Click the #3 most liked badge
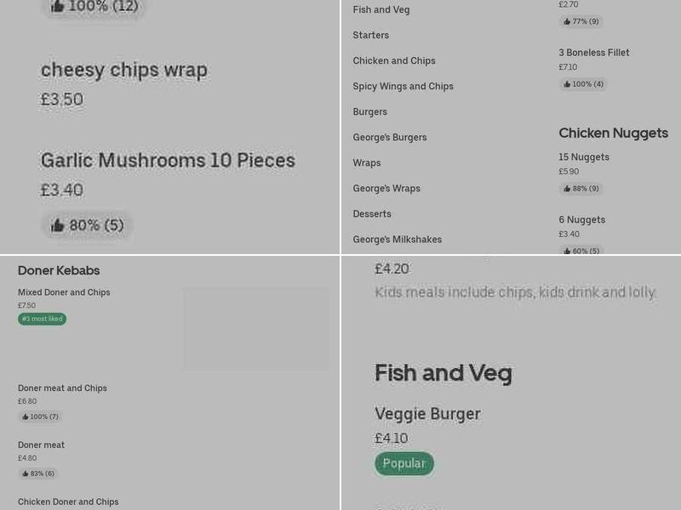 tap(42, 319)
